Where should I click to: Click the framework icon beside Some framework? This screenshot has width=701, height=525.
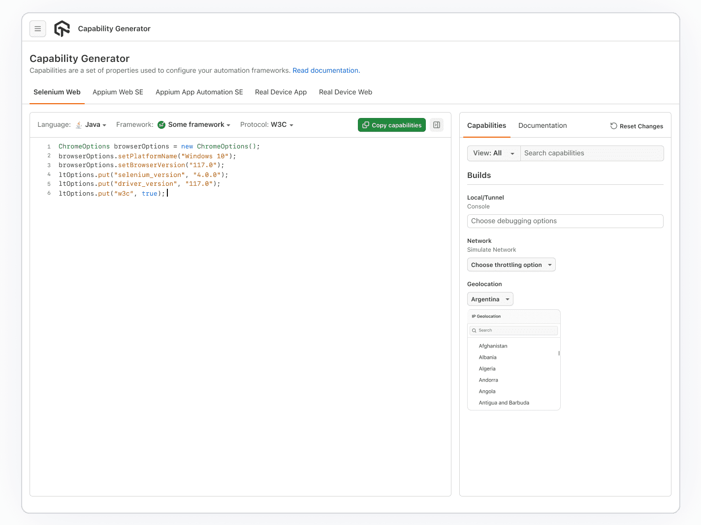(x=161, y=124)
